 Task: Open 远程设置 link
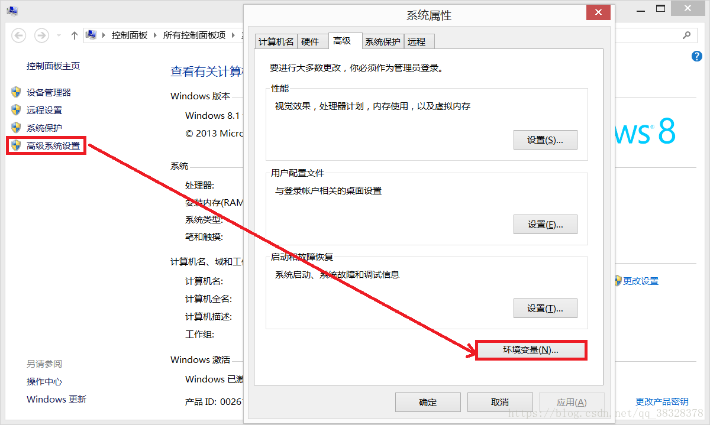point(44,110)
